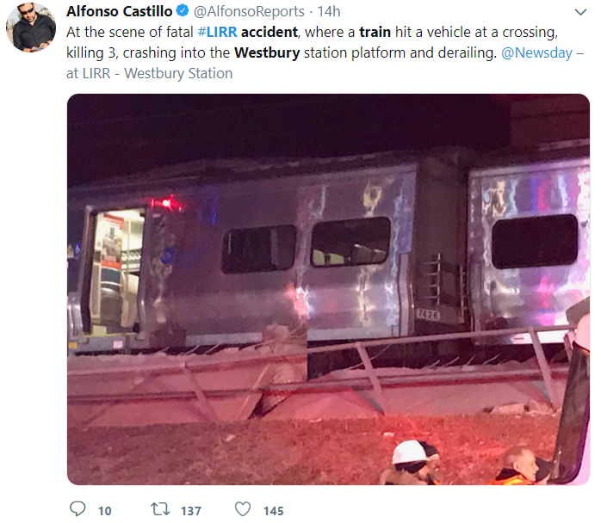
Task: Click the retweet arrows icon
Action: (x=160, y=509)
